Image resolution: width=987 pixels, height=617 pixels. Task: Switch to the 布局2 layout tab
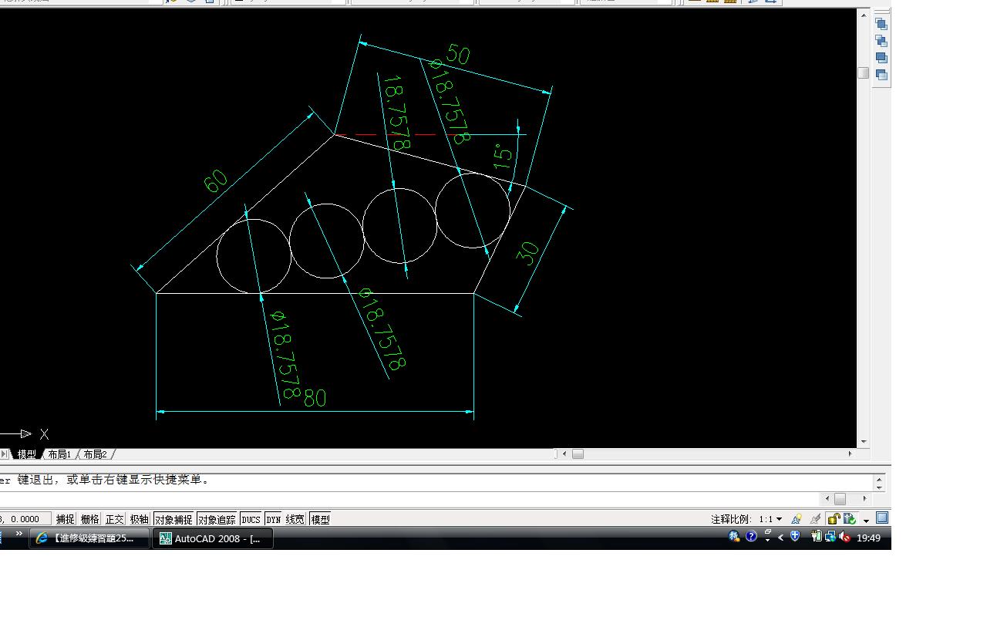(x=95, y=454)
